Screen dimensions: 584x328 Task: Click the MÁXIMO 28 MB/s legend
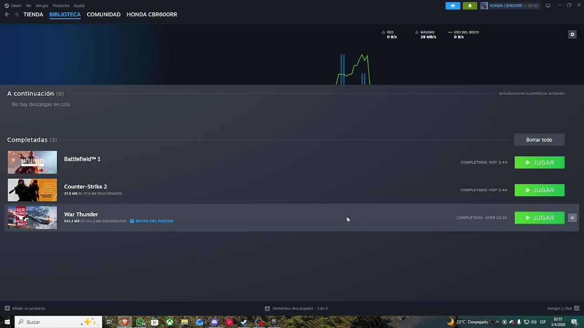(426, 35)
